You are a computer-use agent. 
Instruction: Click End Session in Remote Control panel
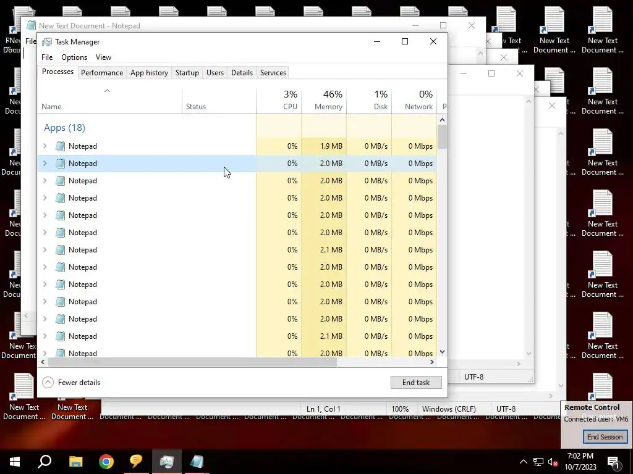[605, 437]
